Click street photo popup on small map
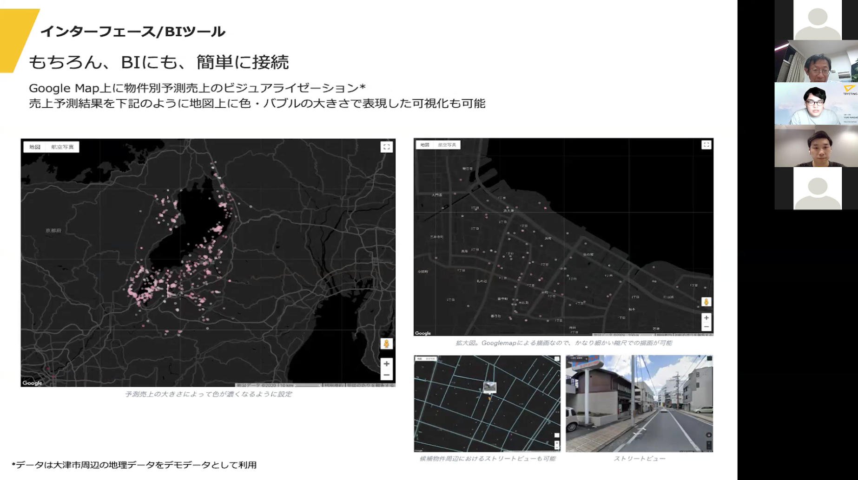 tap(489, 387)
